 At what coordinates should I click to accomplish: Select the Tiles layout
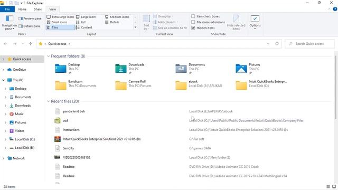pos(60,27)
